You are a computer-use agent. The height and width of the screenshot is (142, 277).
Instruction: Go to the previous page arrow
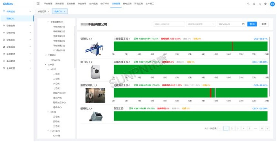220,129
